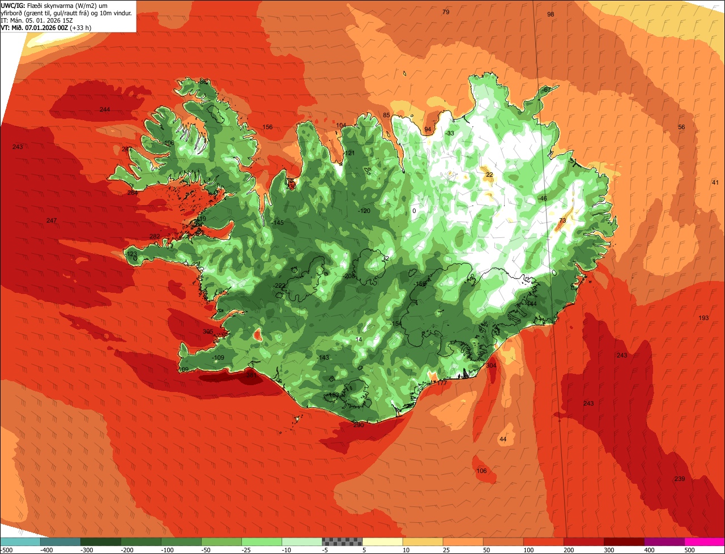Viewport: 725px width, 554px height.
Task: Click the map value 44 over southern sea
Action: pyautogui.click(x=503, y=440)
